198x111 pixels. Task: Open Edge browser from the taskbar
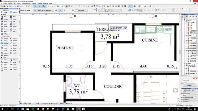click(18, 109)
